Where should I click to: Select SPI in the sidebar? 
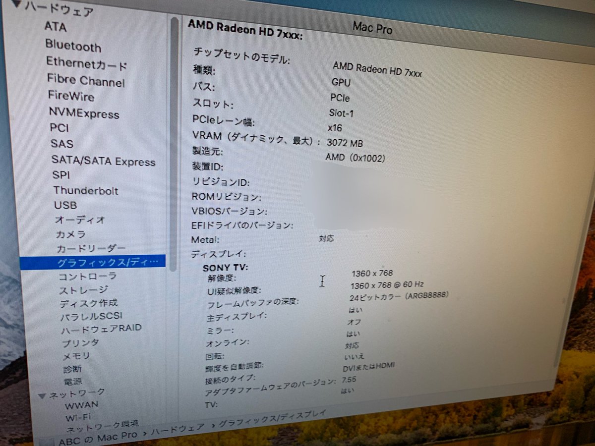click(61, 175)
